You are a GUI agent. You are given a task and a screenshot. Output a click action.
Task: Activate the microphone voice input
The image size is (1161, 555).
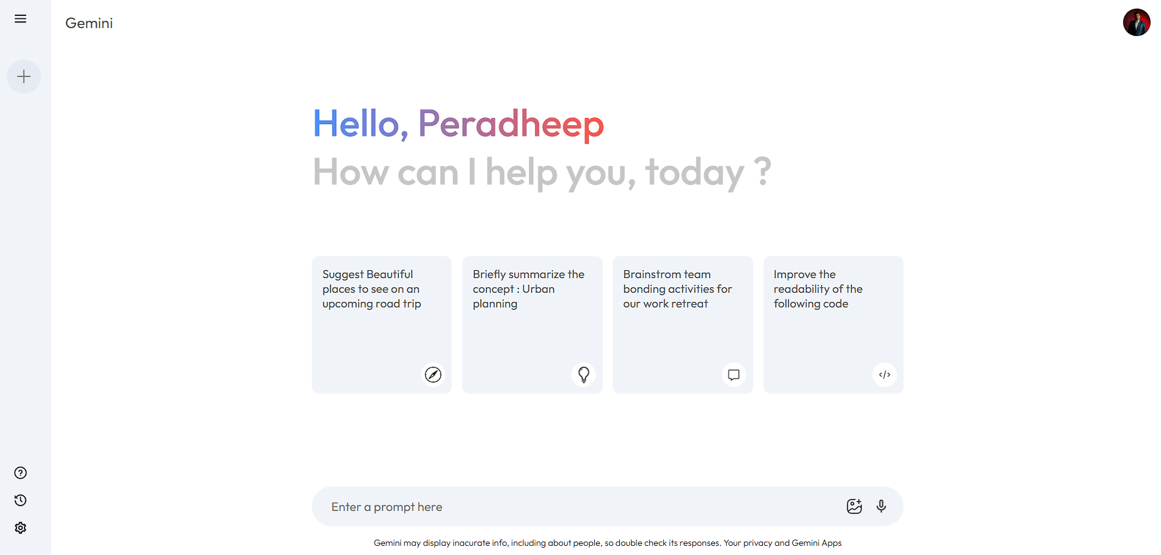(881, 506)
